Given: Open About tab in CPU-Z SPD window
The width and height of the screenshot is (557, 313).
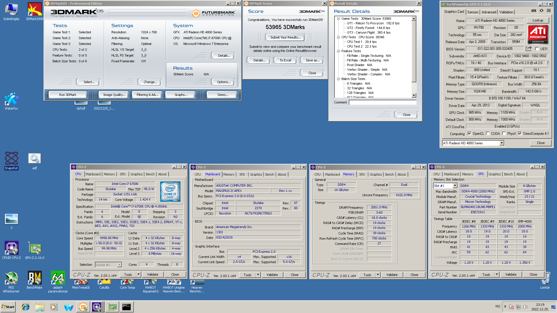Looking at the screenshot, I should coord(520,174).
